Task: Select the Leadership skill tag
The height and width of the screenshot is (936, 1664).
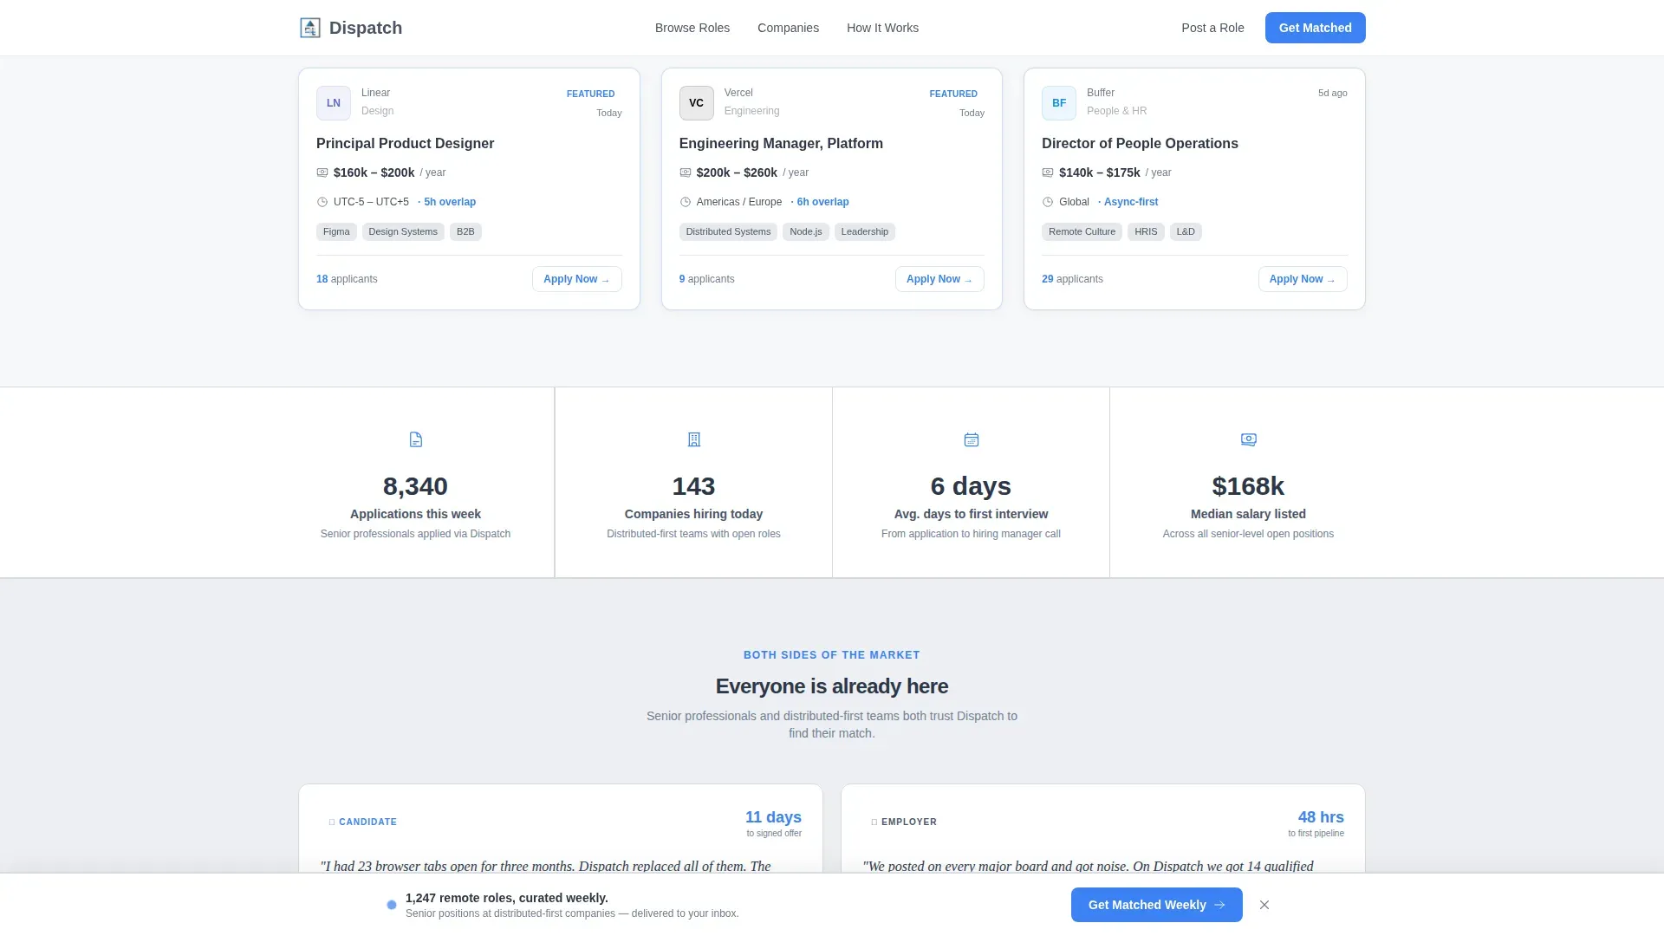Action: point(865,231)
